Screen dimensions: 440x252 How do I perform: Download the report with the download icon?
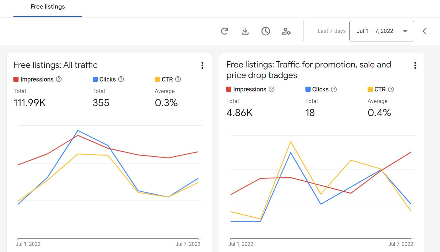pyautogui.click(x=245, y=31)
